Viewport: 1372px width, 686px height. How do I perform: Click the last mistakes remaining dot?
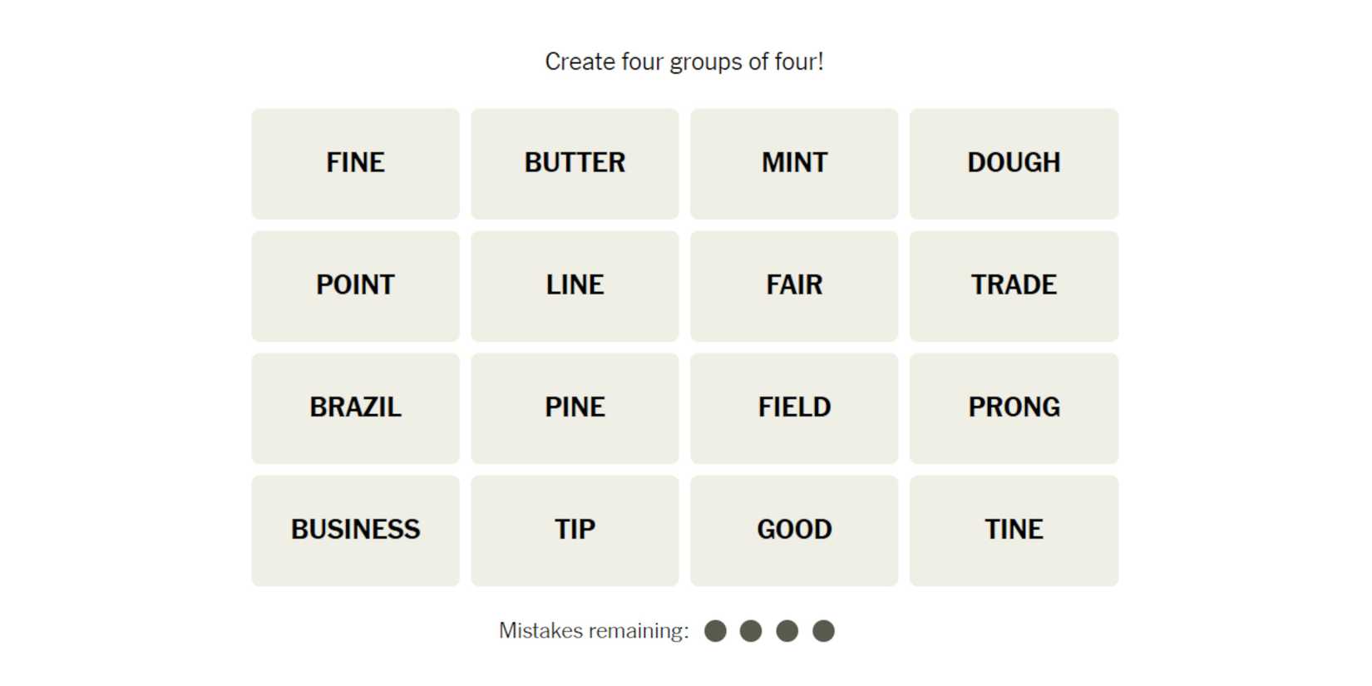point(823,631)
